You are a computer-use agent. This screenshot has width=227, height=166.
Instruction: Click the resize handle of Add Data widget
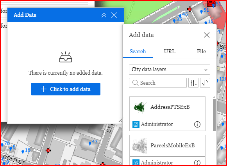coord(121,121)
